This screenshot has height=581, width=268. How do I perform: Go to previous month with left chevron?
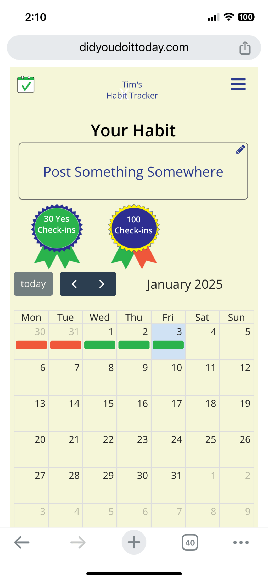(x=74, y=284)
